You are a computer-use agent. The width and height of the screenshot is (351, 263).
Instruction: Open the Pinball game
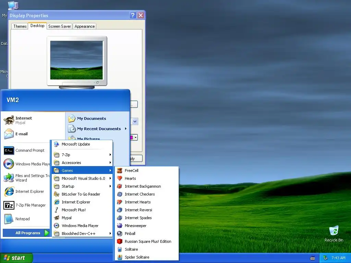147,234
